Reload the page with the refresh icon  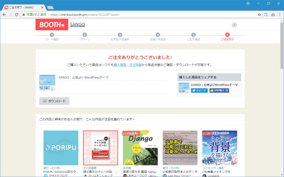pyautogui.click(x=16, y=15)
